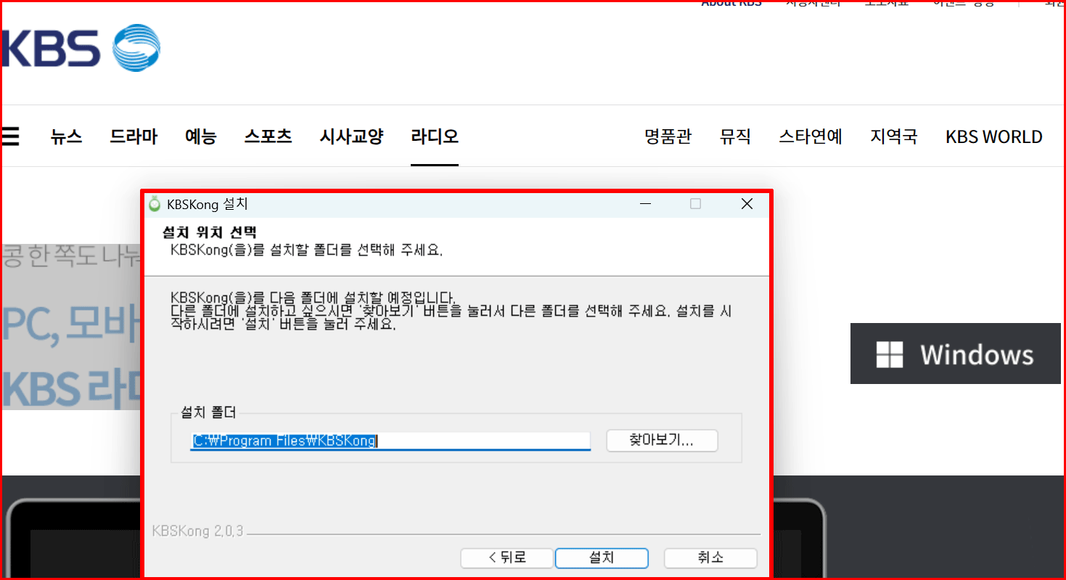The width and height of the screenshot is (1066, 580).
Task: Open the 시사교양 menu
Action: pos(351,136)
